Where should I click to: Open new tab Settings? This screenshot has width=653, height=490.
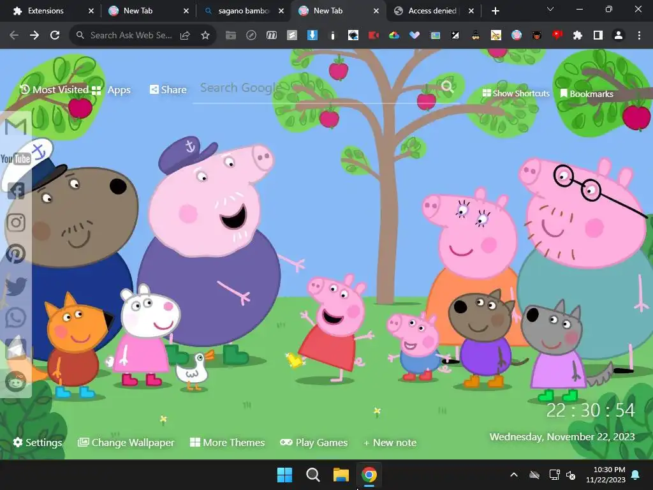(x=38, y=443)
